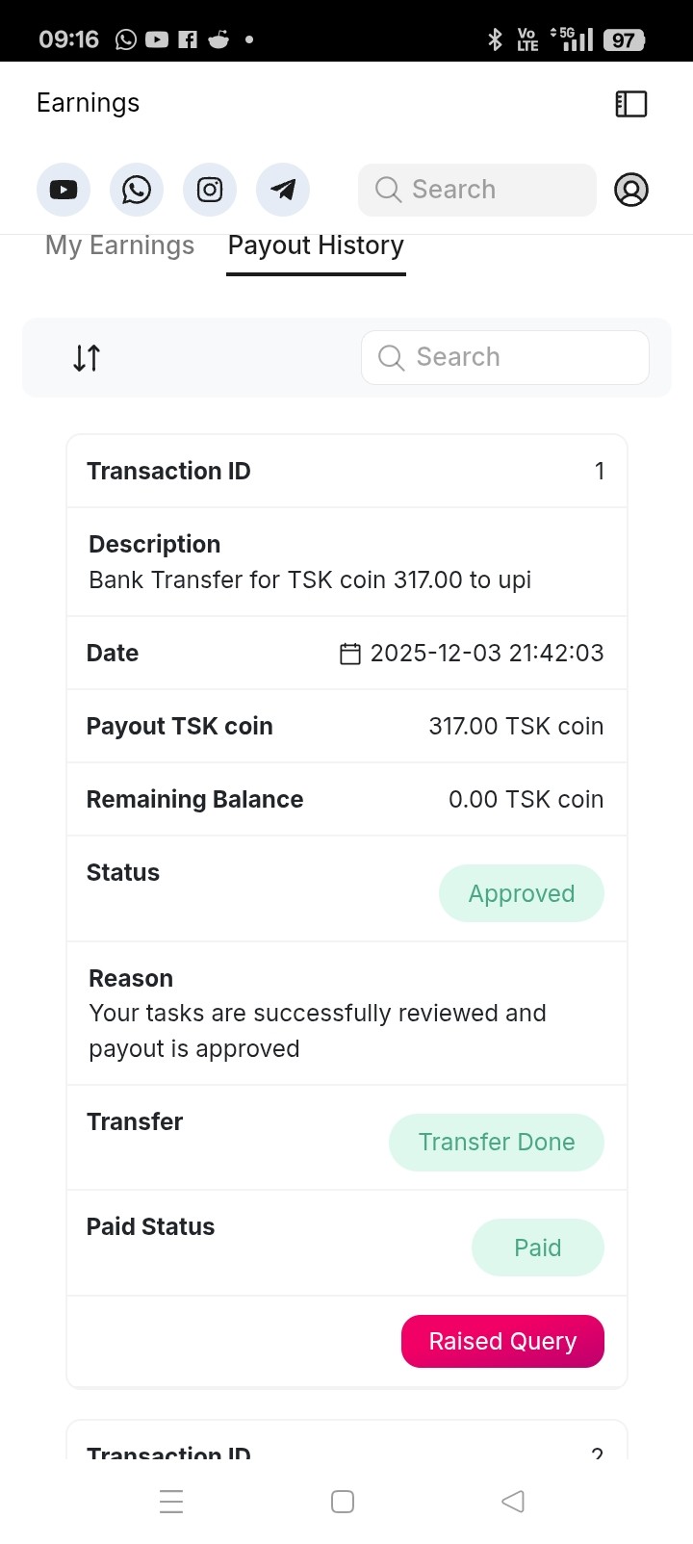Tap the WhatsApp icon button

(x=137, y=190)
